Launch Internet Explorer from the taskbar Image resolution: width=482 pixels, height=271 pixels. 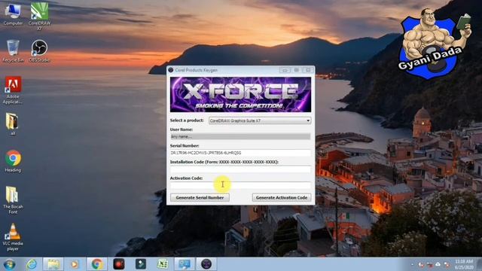coord(32,264)
